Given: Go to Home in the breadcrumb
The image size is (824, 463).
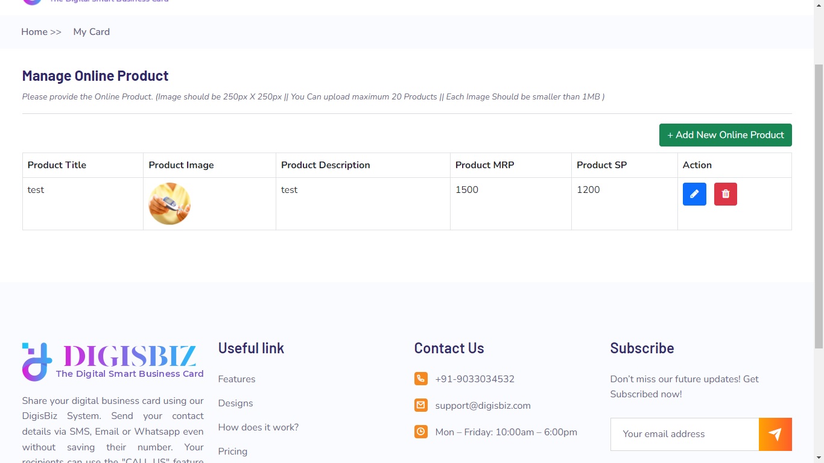Looking at the screenshot, I should (x=34, y=32).
